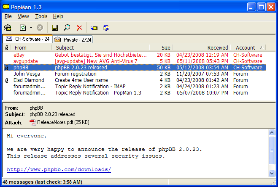The image size is (278, 187).
Task: Open the check mail dropdown arrow
Action: click(31, 28)
